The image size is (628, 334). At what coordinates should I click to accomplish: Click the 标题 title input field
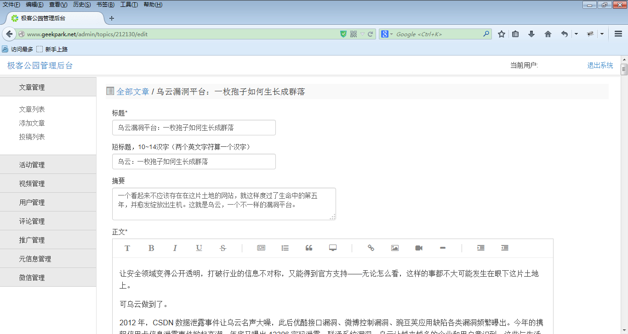coord(194,128)
